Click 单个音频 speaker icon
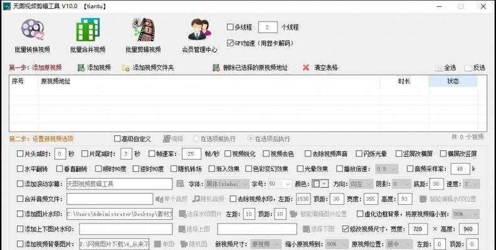Viewport: 496px width, 250px height. 159,199
